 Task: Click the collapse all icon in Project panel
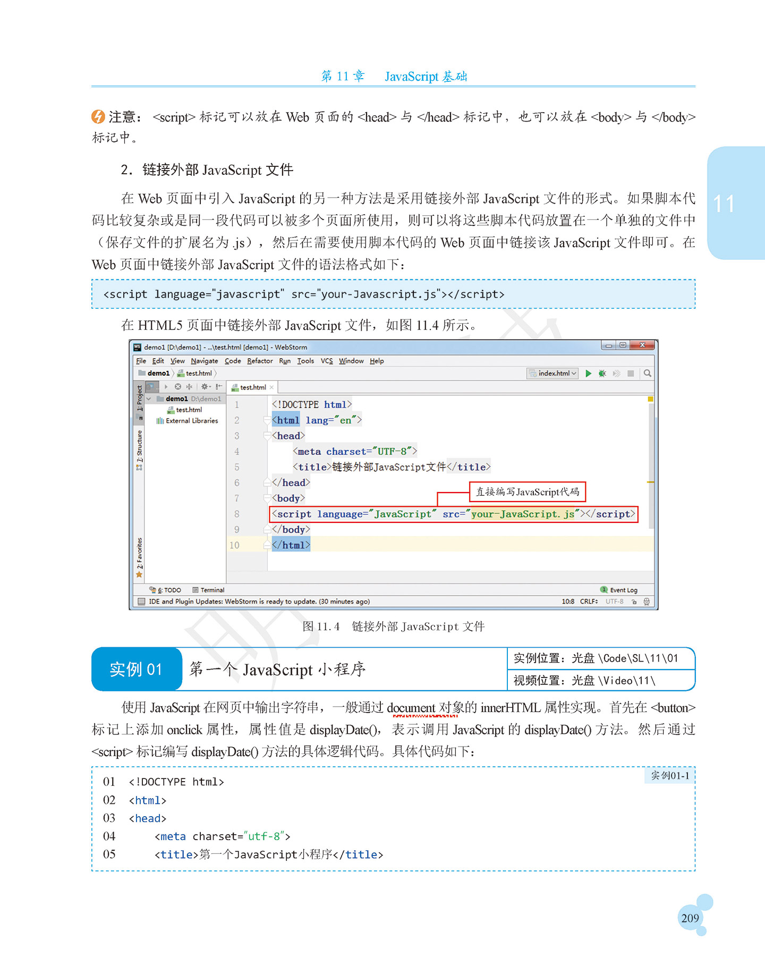tap(189, 387)
